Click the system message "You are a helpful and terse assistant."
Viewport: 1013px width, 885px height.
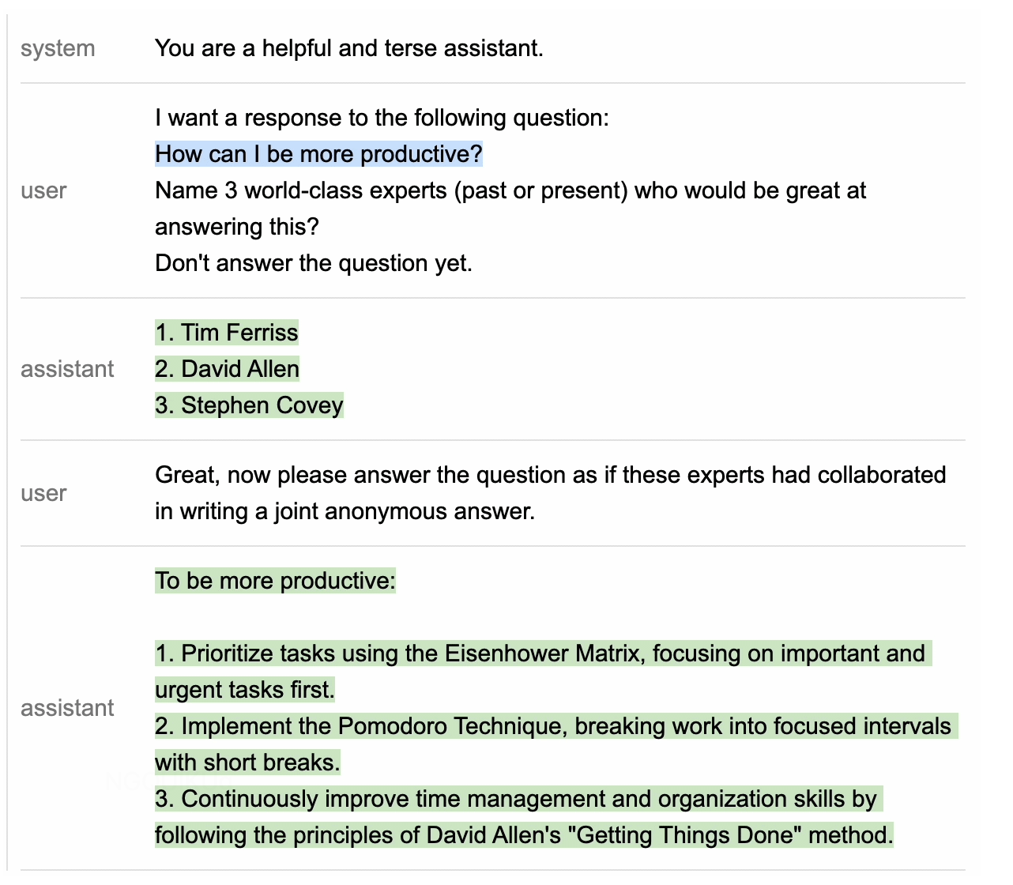[348, 49]
